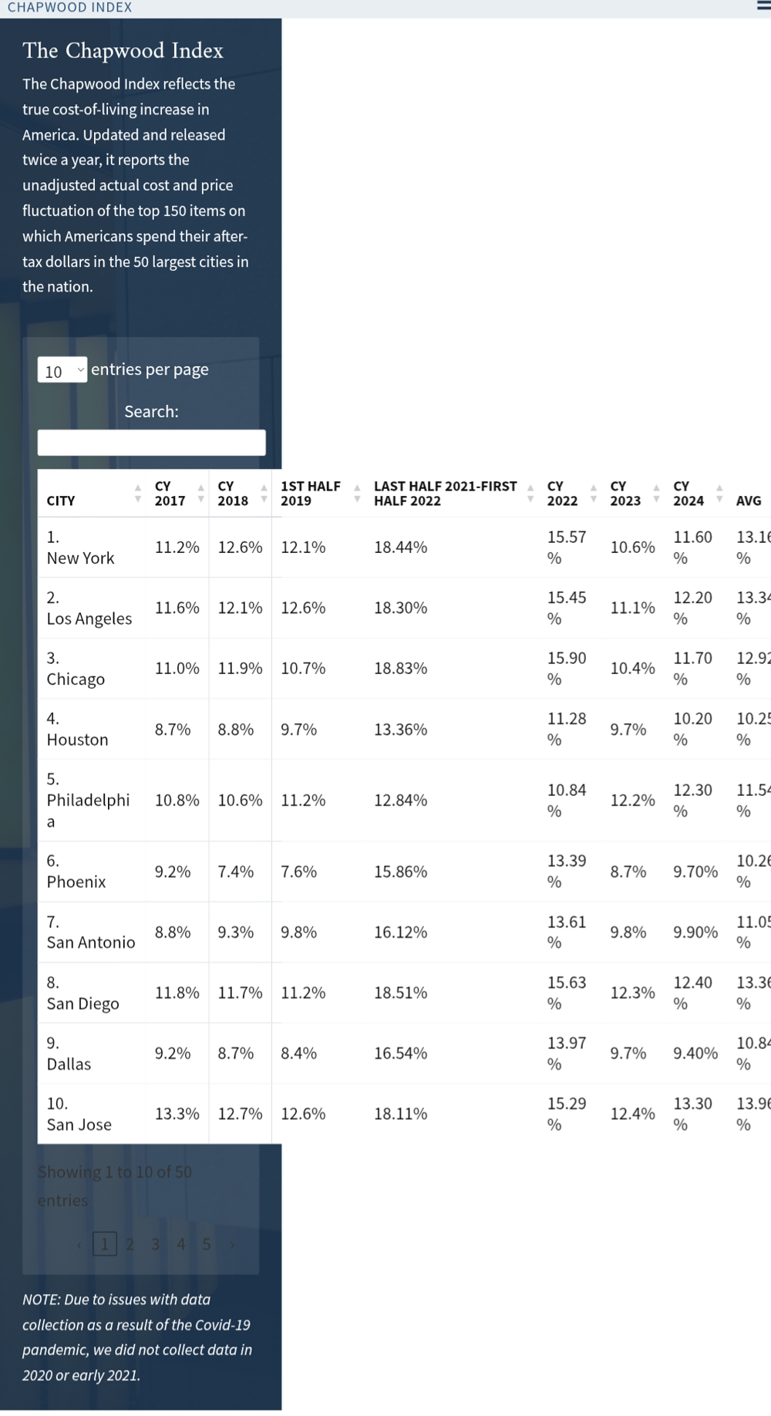
Task: Select page 3 in pagination
Action: point(156,1244)
